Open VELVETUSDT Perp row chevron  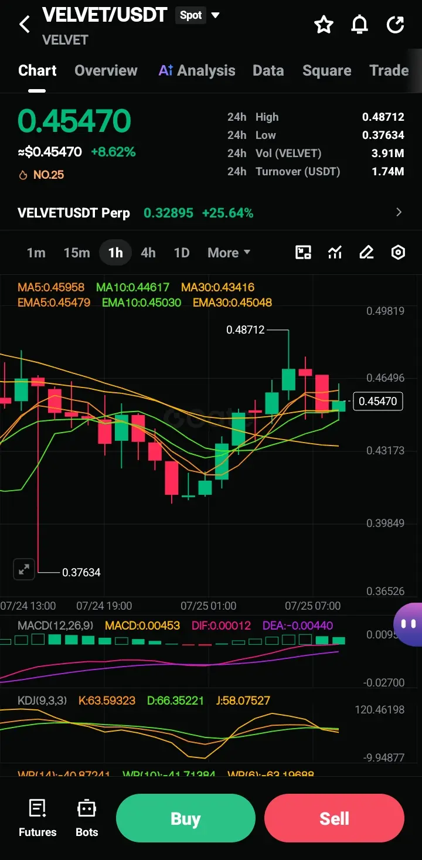click(399, 212)
